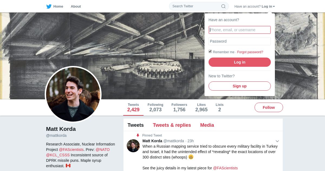Click the Password input field
325x171 pixels.
(240, 41)
